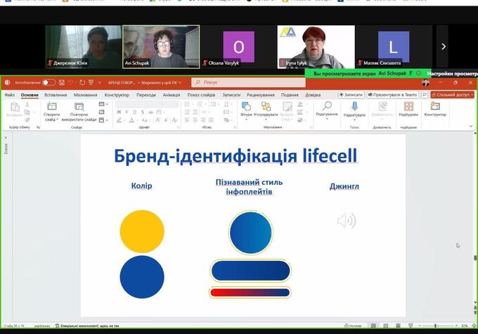Adjust the zoom slider in status bar
Viewport: 478px width, 334px height.
click(x=436, y=326)
